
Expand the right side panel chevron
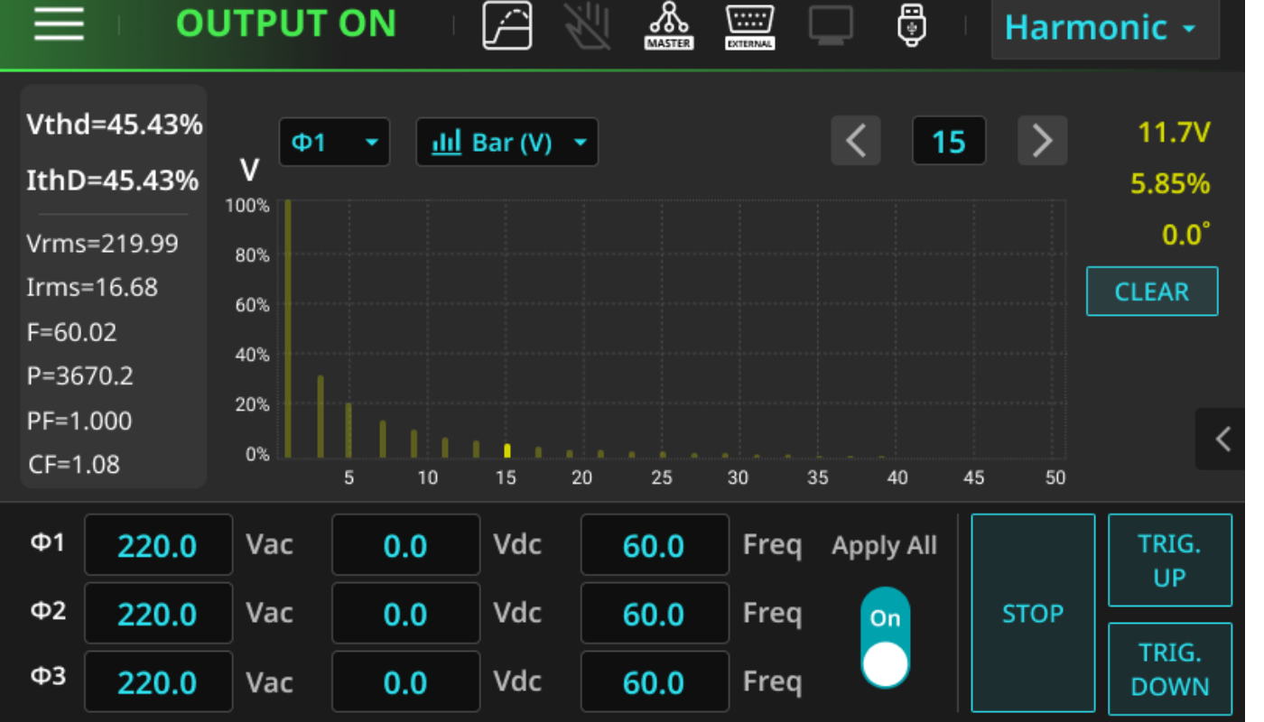tap(1222, 440)
